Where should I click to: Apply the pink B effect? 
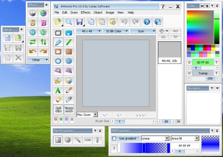[x=43, y=23]
